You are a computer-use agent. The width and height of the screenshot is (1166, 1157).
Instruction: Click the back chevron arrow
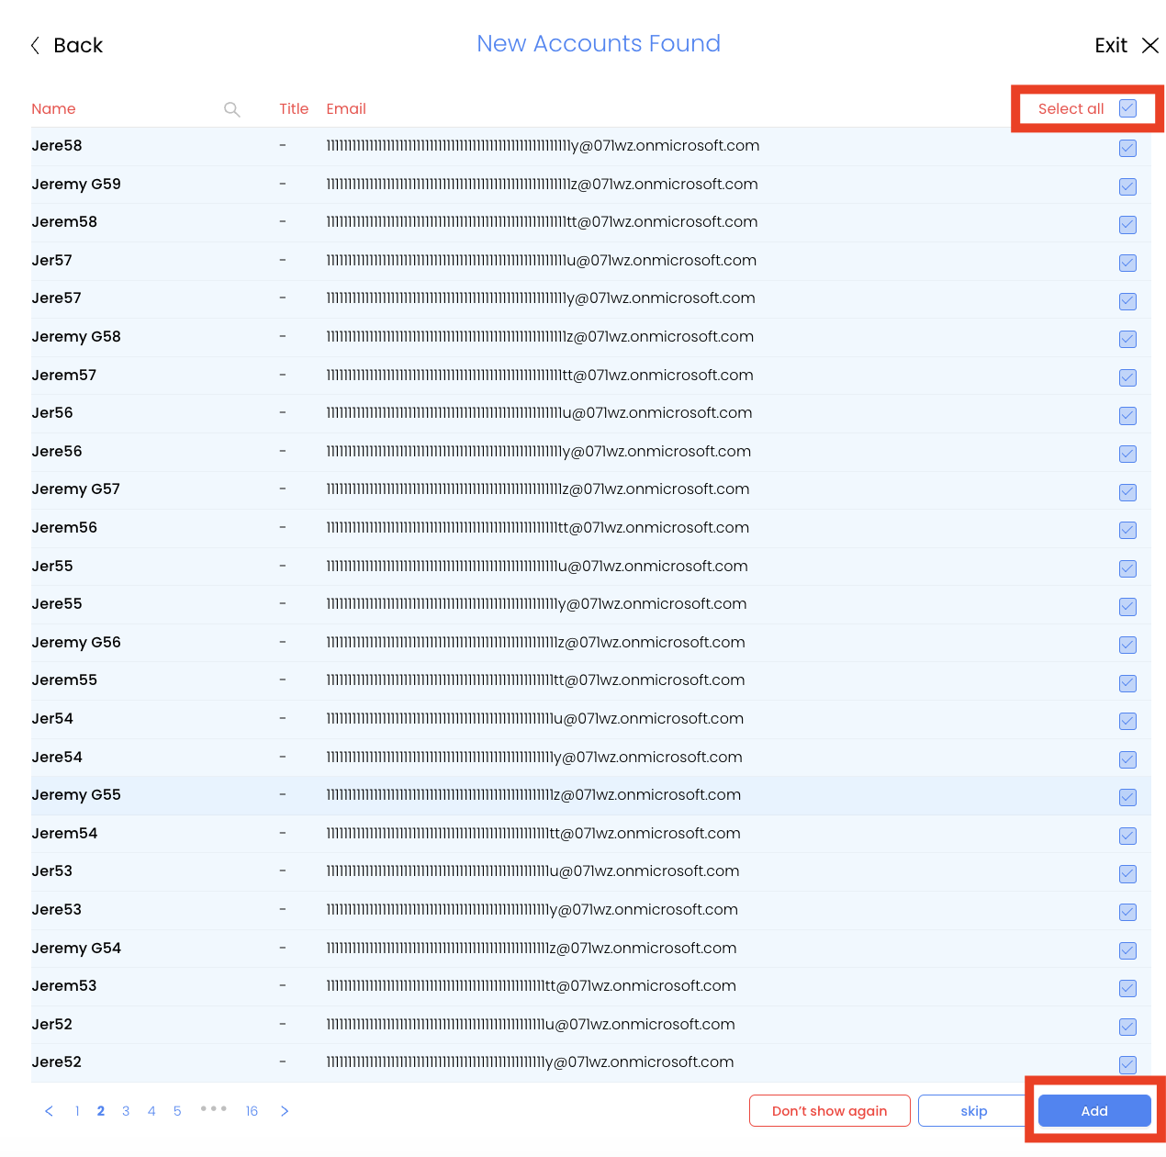[x=35, y=45]
